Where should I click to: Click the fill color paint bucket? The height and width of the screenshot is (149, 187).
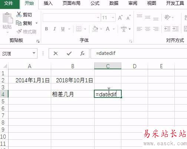[x=95, y=29]
